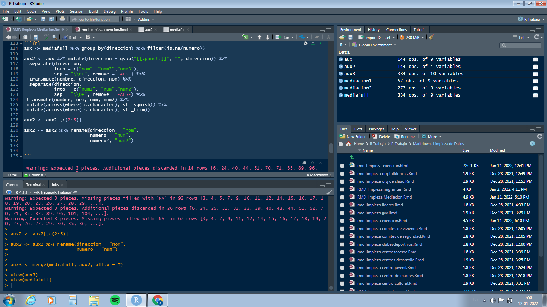Tick checkbox for RMD limpieza migrantes.Rmd
The image size is (547, 307).
click(342, 189)
